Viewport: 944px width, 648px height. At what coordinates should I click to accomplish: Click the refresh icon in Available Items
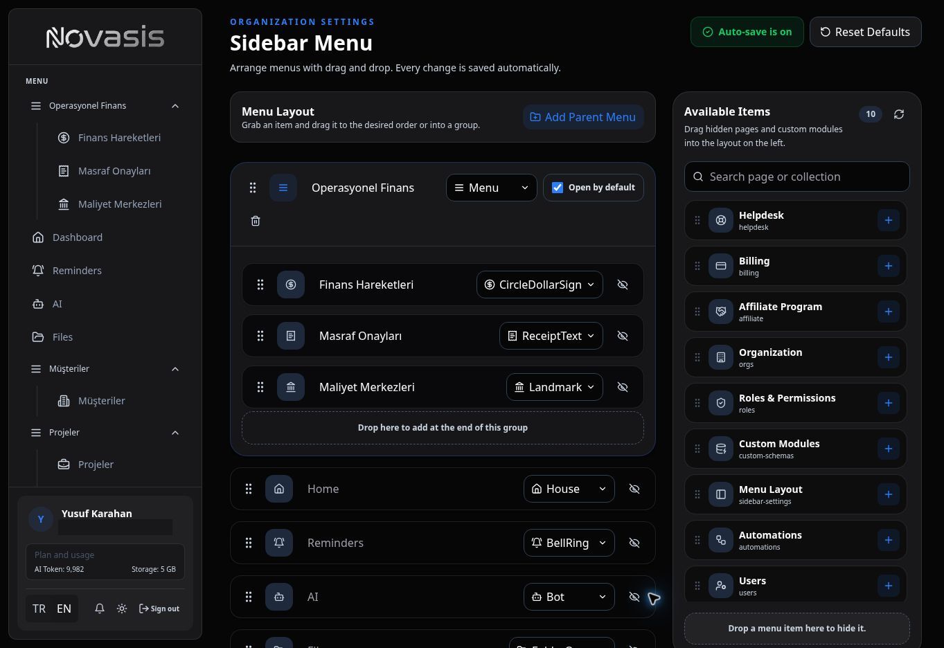[899, 114]
